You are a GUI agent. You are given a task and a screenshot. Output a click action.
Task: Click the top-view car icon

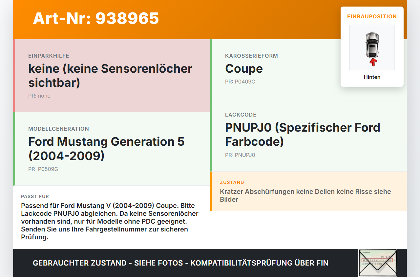pyautogui.click(x=372, y=45)
